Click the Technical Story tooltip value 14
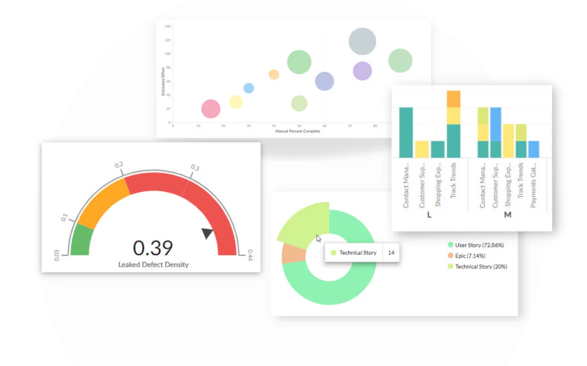 [x=392, y=253]
